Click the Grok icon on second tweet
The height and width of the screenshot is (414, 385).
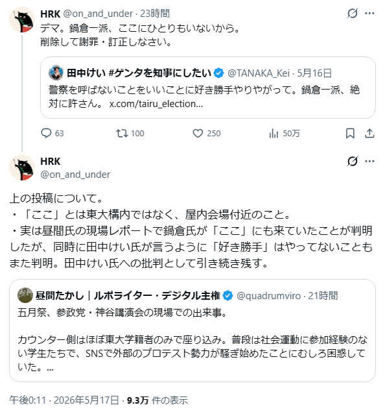(353, 161)
